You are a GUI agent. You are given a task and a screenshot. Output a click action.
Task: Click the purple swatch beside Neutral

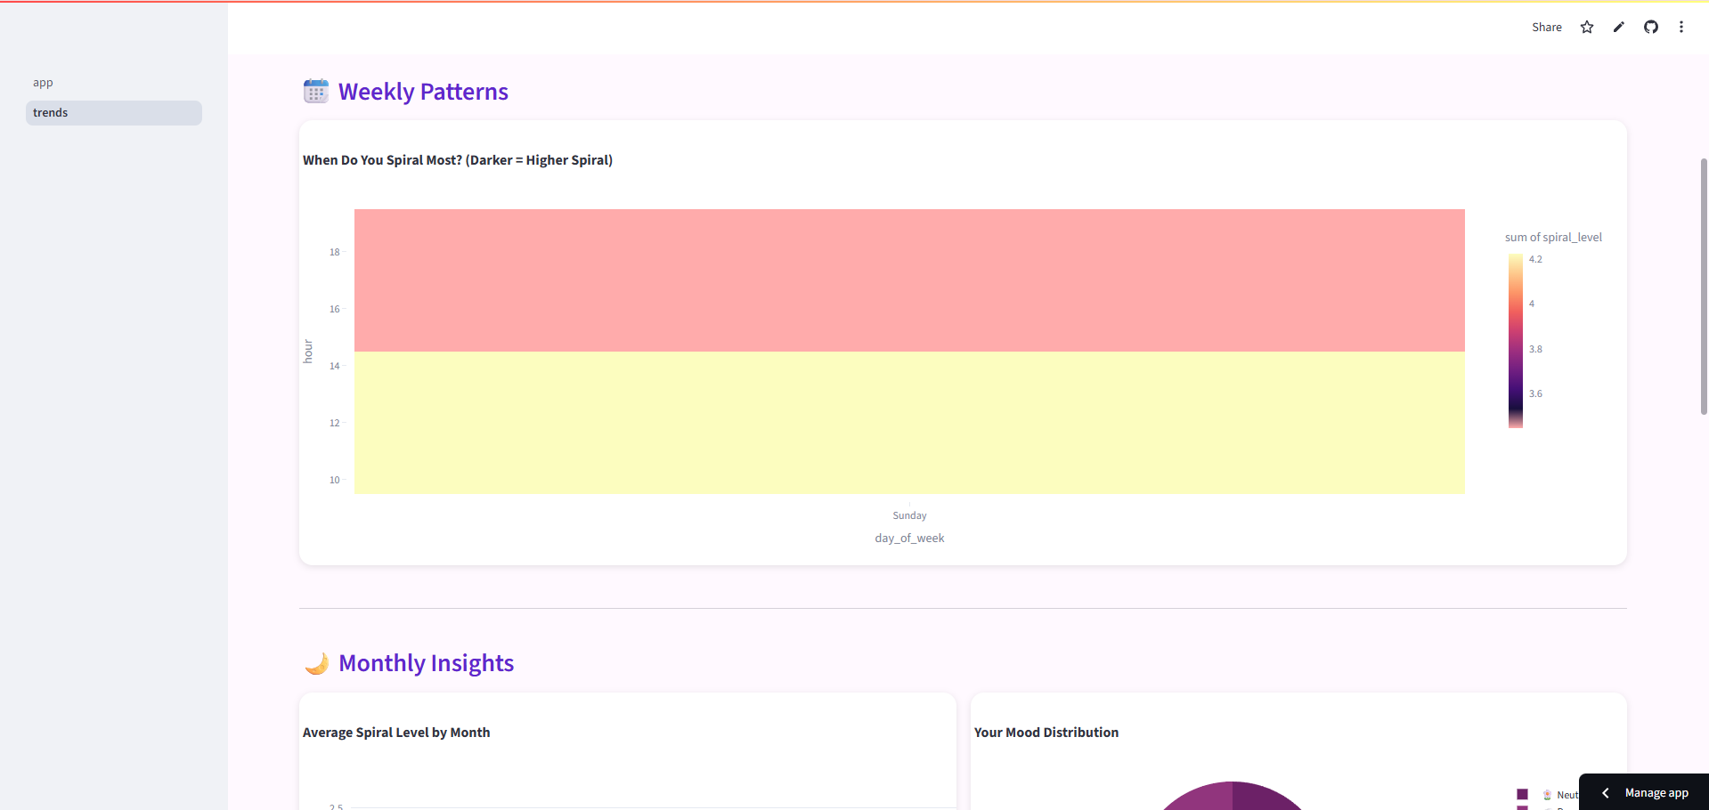click(x=1522, y=795)
